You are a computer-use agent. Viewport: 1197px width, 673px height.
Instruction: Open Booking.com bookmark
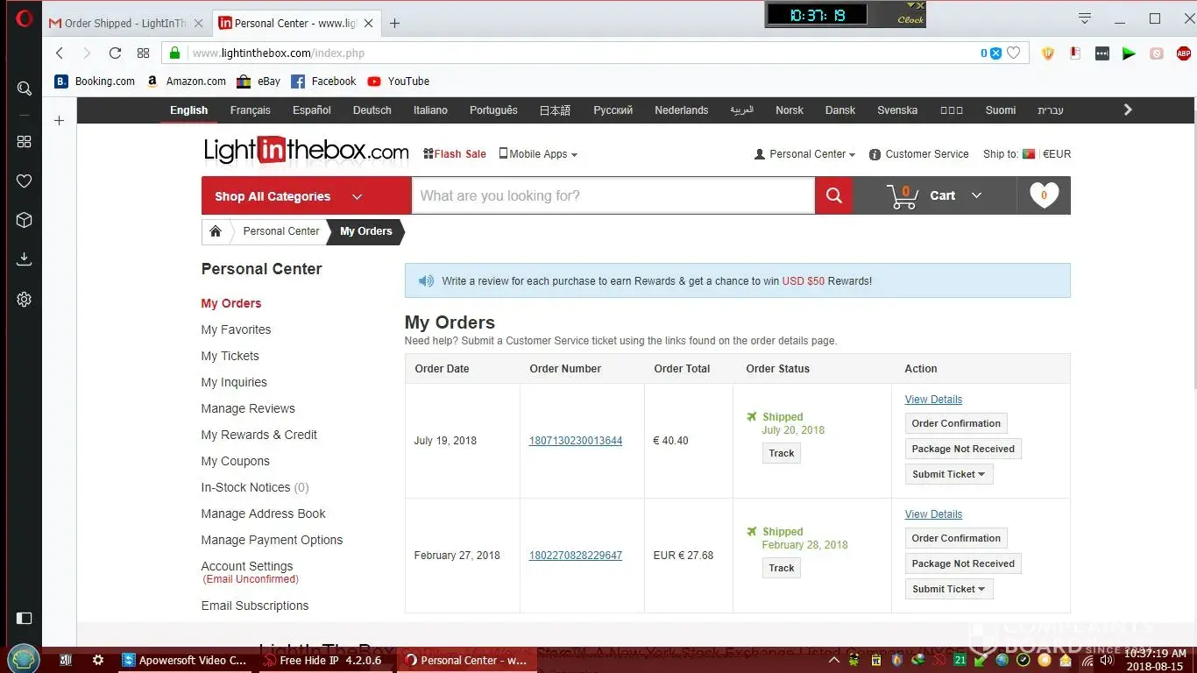(95, 81)
